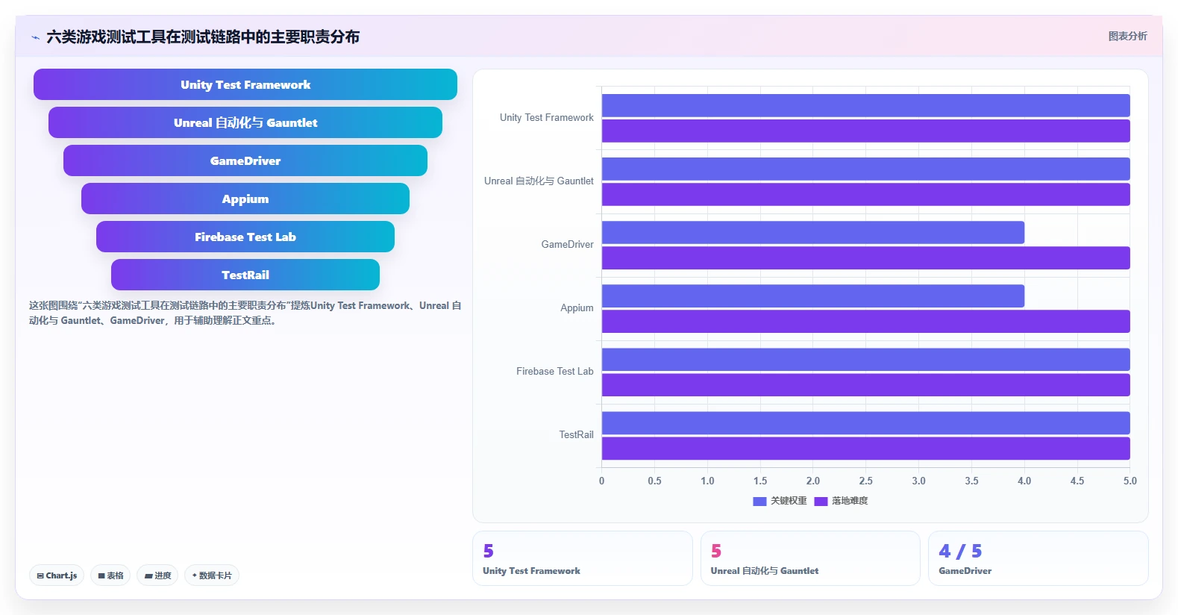
Task: Click the 关键权重 legend label text
Action: click(x=789, y=501)
